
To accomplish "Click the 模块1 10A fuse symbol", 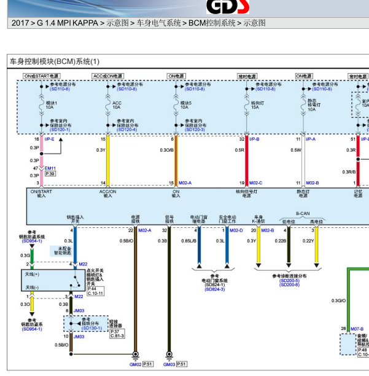I will 42,105.
